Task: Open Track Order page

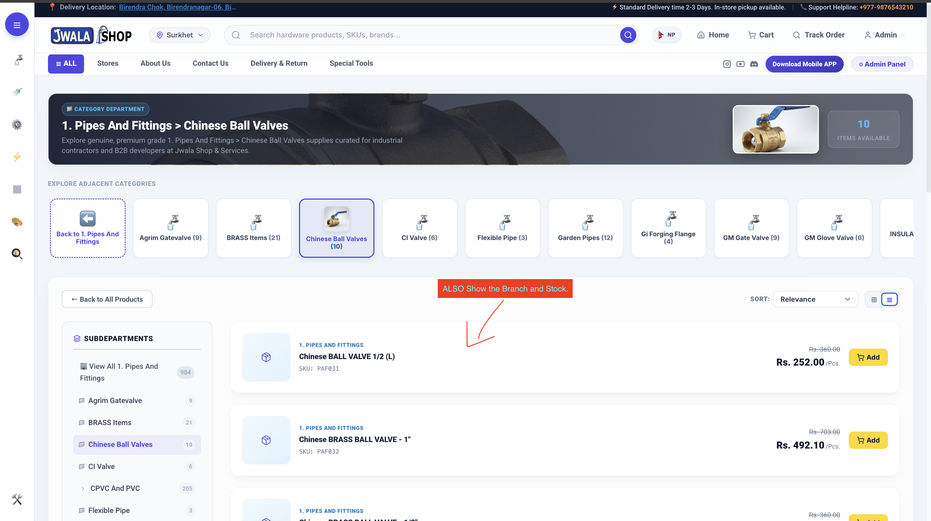Action: (x=819, y=35)
